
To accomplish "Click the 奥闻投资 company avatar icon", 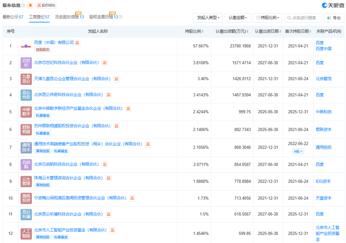I will pos(26,198).
